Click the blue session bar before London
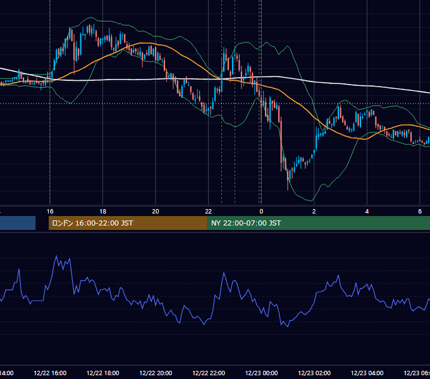 [18, 223]
